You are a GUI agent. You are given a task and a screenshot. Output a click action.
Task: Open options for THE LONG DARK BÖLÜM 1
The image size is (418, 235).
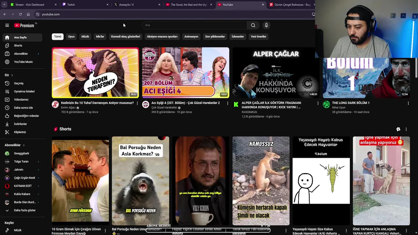coord(408,103)
